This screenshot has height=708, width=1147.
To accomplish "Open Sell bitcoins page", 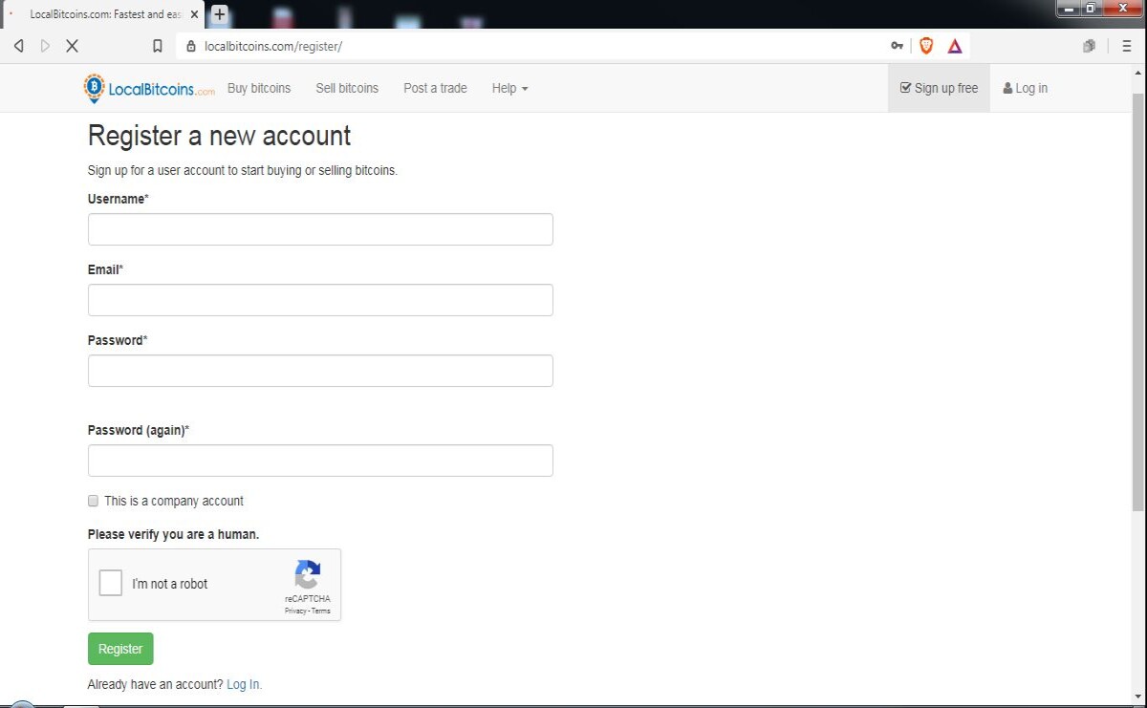I will coord(347,88).
